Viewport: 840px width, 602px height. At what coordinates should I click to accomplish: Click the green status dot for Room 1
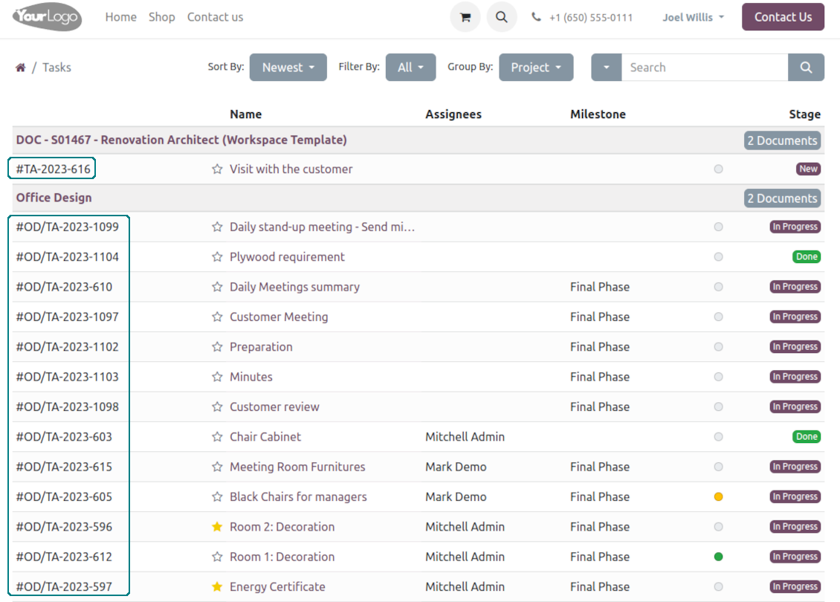[x=718, y=557]
